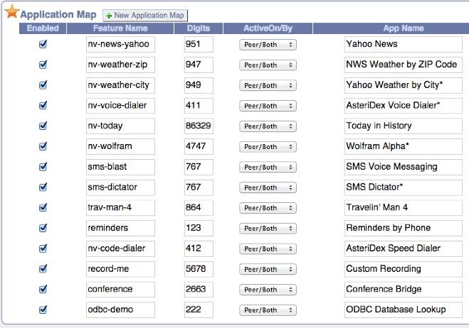This screenshot has height=328, width=469.
Task: Disable the nv-weather-city feature checkbox
Action: pyautogui.click(x=43, y=85)
